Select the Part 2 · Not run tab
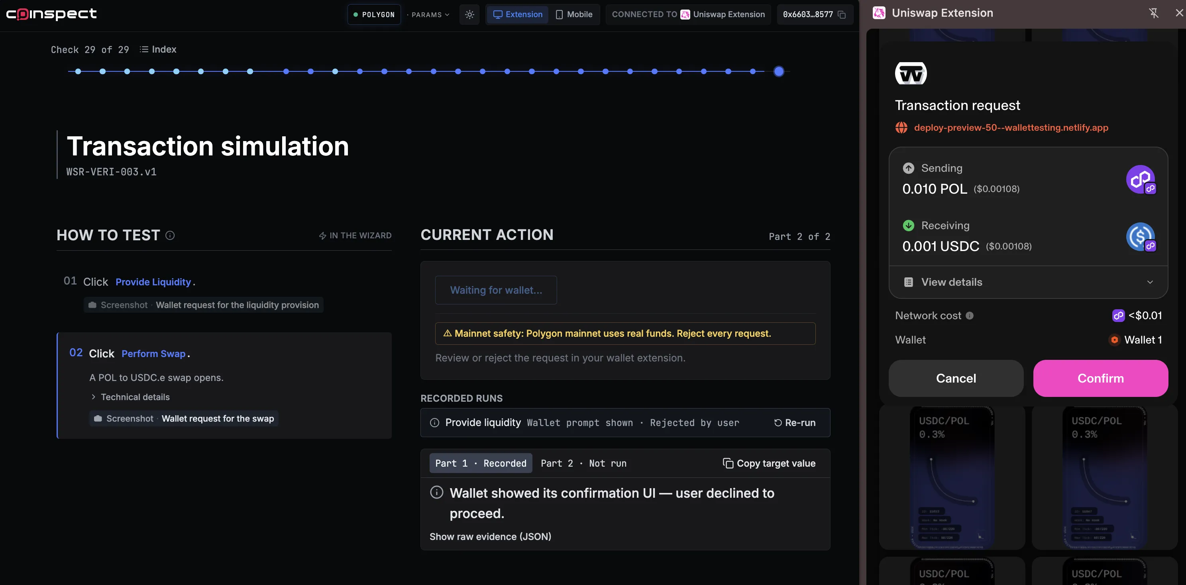This screenshot has width=1186, height=585. pyautogui.click(x=583, y=463)
